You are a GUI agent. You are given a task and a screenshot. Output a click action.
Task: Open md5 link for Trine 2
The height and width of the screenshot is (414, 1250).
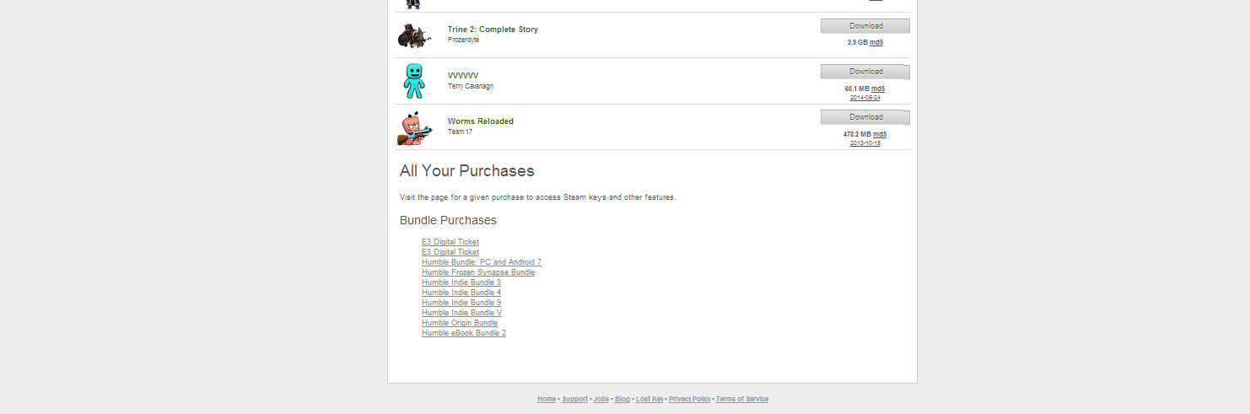click(x=876, y=42)
